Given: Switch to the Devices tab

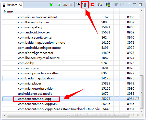Looking at the screenshot, I should 12,5.
